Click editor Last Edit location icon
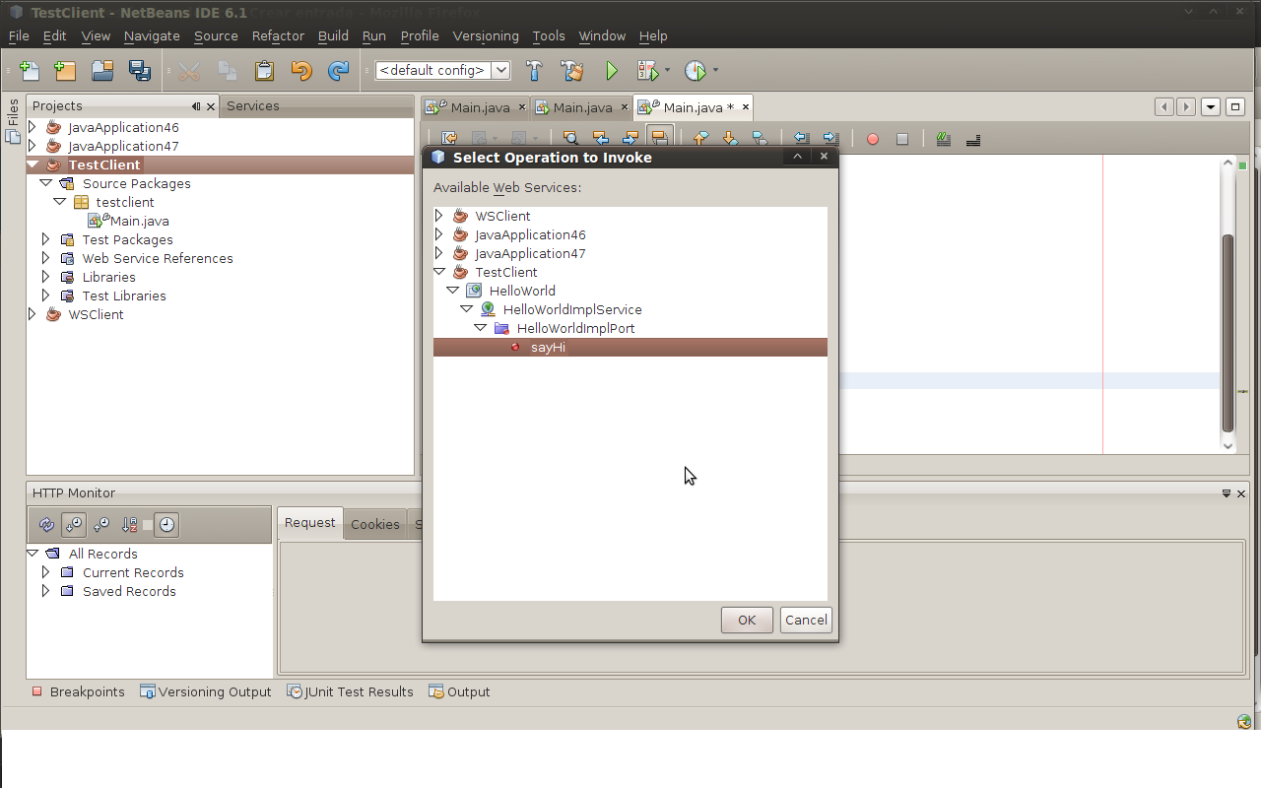1261x788 pixels. [x=449, y=139]
